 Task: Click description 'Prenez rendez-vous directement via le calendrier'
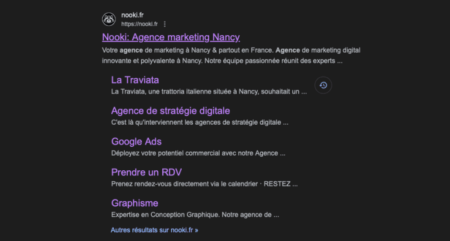(x=204, y=184)
